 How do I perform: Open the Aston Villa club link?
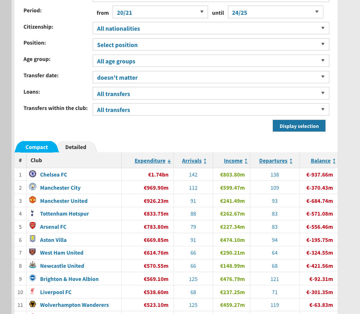(53, 240)
